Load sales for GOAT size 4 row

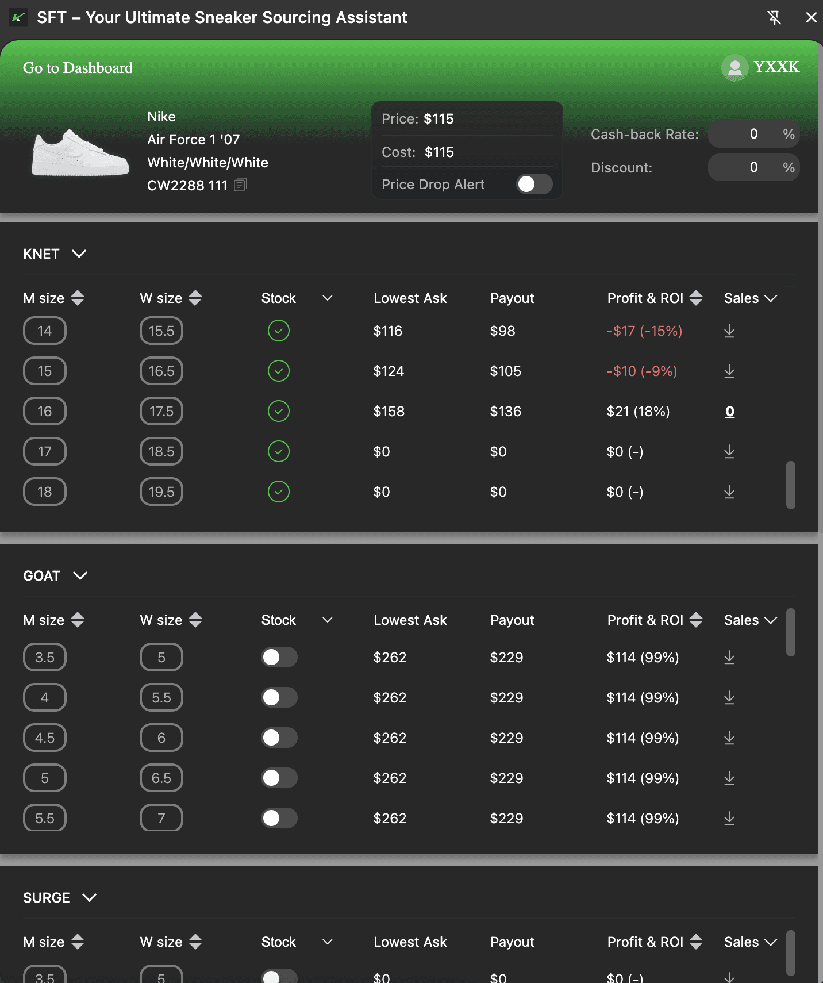coord(729,697)
